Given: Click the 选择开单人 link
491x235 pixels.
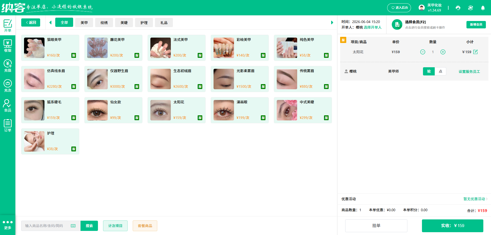Looking at the screenshot, I should coord(373,27).
